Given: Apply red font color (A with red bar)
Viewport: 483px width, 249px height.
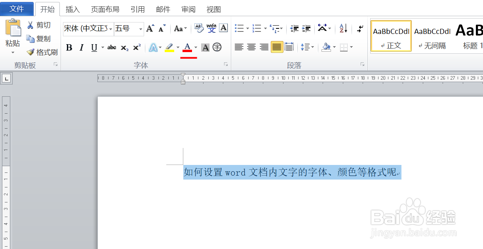Looking at the screenshot, I should 187,48.
